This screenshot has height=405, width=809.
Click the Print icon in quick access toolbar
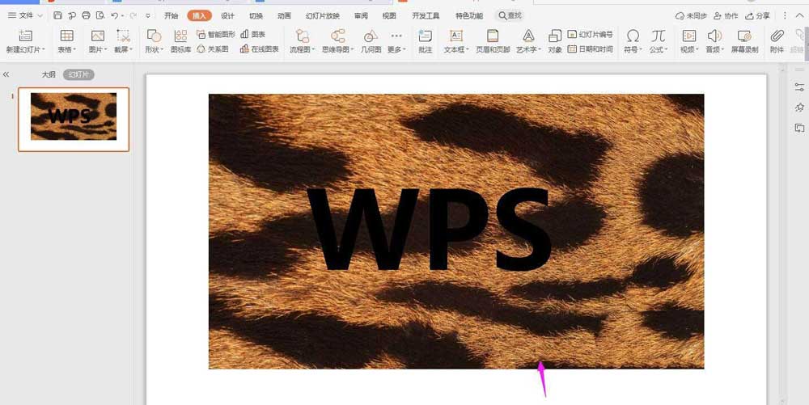click(x=87, y=15)
